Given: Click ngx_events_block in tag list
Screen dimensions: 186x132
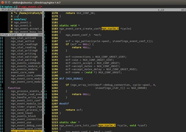Looking at the screenshot, I should pos(23,116).
